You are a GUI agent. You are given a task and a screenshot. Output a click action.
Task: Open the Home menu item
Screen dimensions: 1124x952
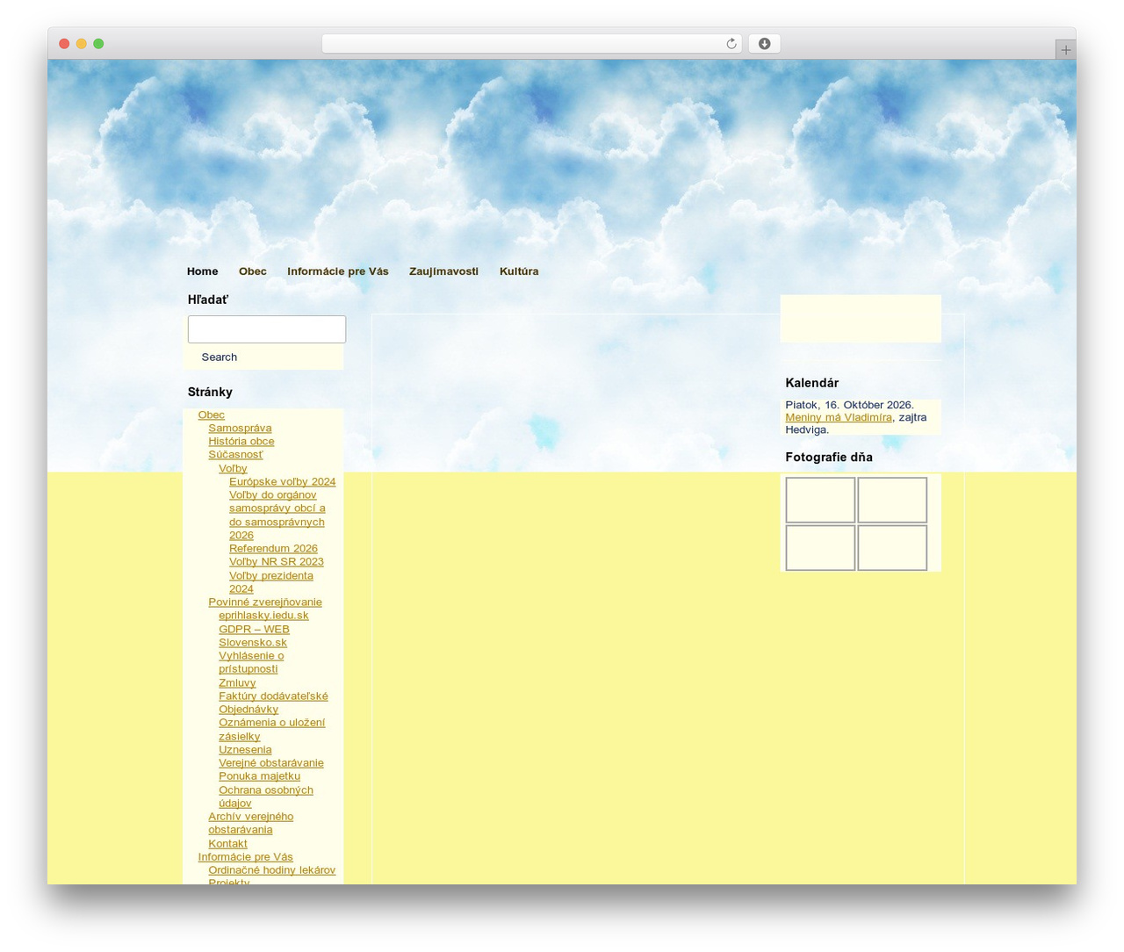[x=202, y=271]
